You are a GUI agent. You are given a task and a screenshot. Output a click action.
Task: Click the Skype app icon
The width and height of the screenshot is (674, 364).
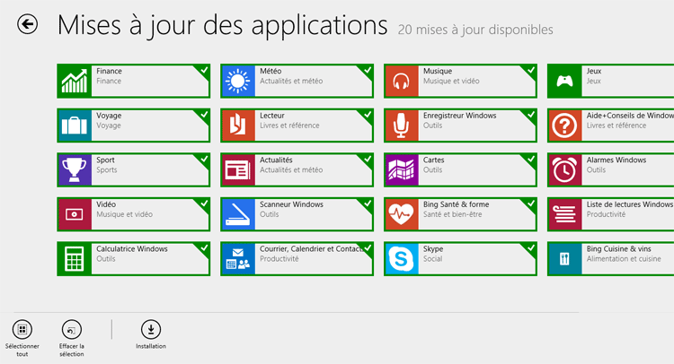(x=402, y=259)
